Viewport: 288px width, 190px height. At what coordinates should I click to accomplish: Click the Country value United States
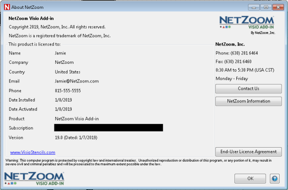pyautogui.click(x=67, y=72)
